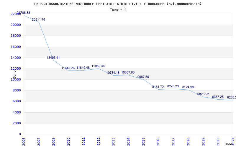The image size is (236, 147).
Task: Select the 20511.74 data label
Action: [38, 19]
